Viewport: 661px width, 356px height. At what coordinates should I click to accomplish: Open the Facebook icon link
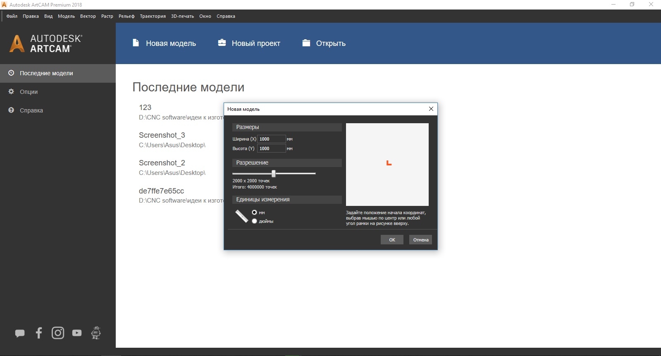39,333
